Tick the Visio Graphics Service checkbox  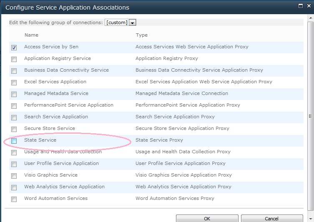tap(14, 176)
